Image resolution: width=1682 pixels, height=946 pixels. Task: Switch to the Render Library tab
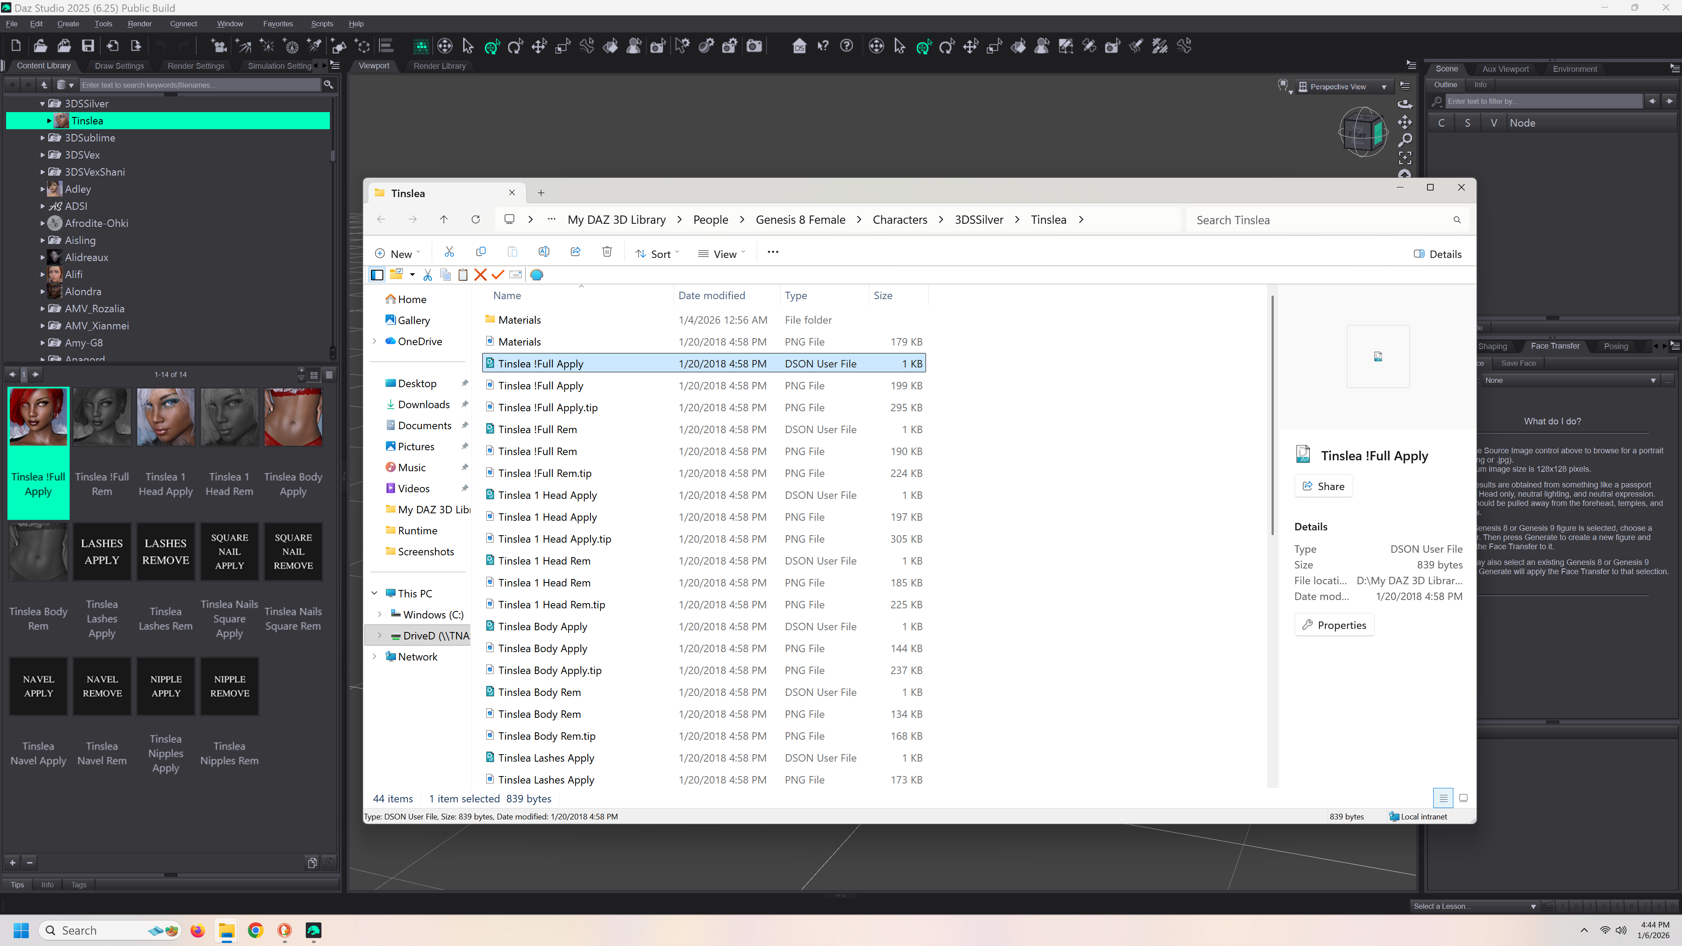pyautogui.click(x=439, y=66)
